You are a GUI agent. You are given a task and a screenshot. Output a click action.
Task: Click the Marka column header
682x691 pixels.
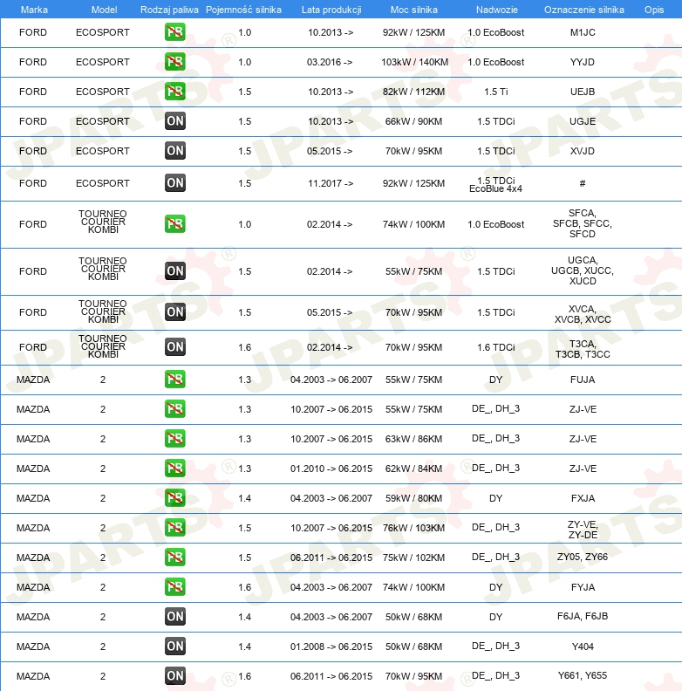coord(34,10)
